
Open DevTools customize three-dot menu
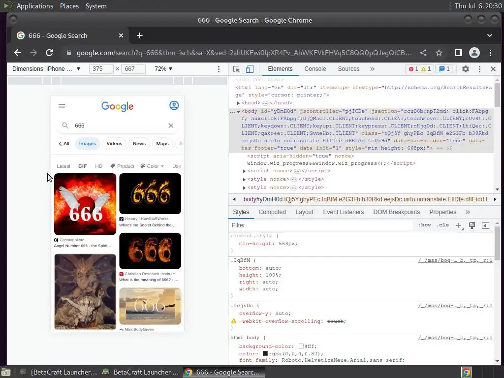tap(479, 69)
